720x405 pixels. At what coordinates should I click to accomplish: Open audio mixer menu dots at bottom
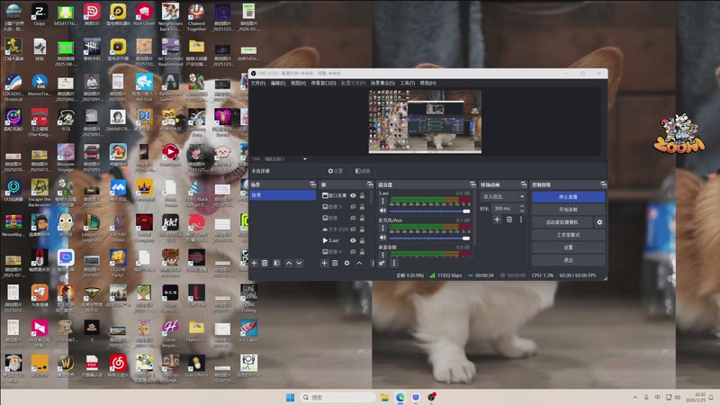coord(393,263)
